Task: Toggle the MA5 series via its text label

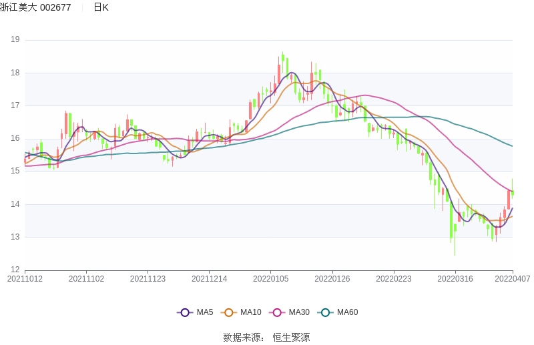Action: pyautogui.click(x=205, y=312)
